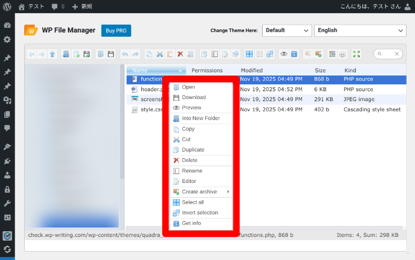The height and width of the screenshot is (260, 415).
Task: Click the upload files toolbar icon
Action: coord(87,55)
